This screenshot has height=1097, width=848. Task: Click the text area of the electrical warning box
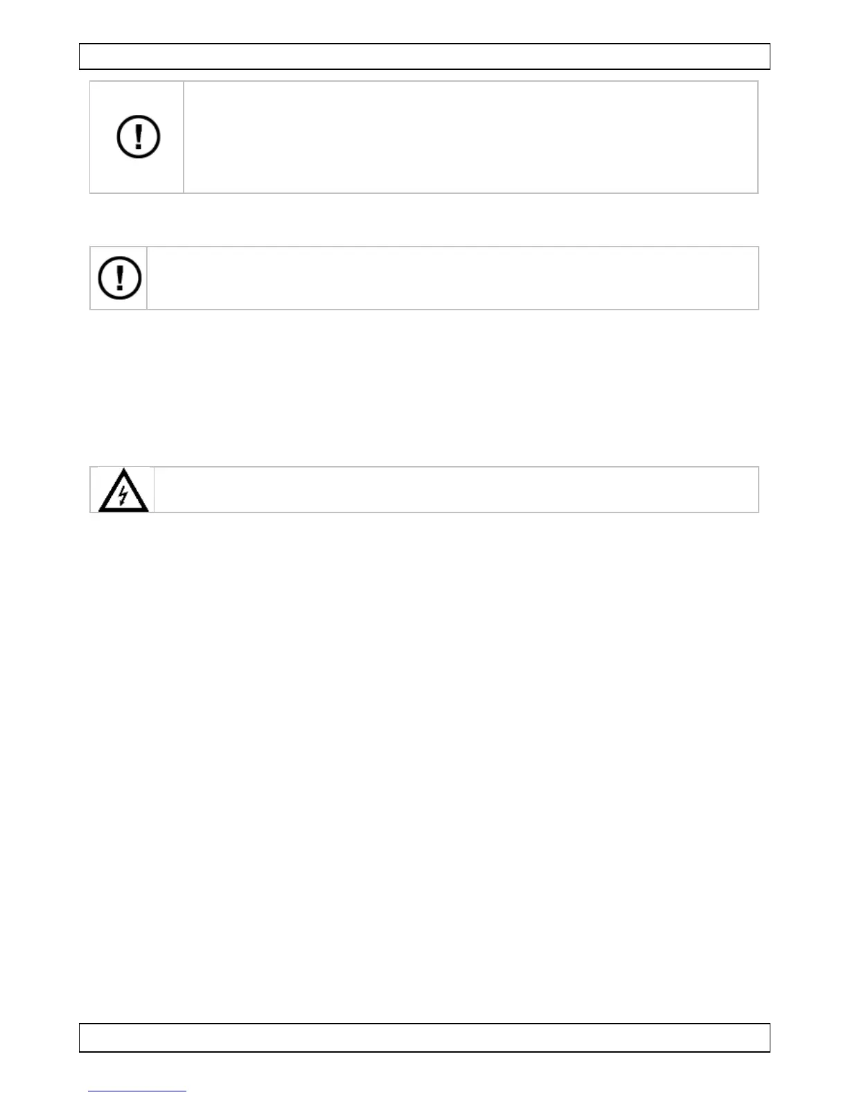click(457, 490)
